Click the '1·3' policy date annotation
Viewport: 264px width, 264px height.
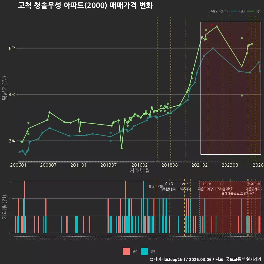click(x=222, y=184)
